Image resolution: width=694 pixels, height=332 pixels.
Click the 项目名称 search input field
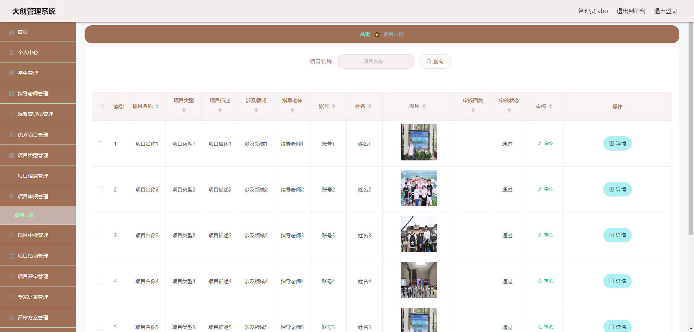point(376,62)
